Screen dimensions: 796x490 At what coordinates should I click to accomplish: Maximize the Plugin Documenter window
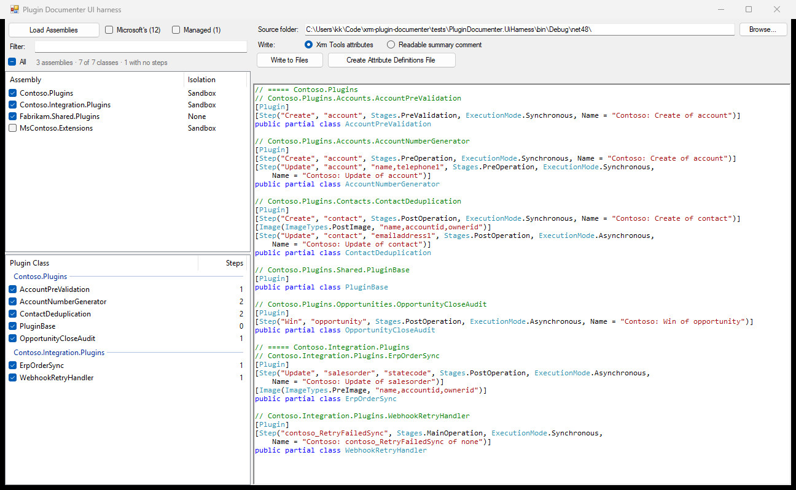click(749, 10)
